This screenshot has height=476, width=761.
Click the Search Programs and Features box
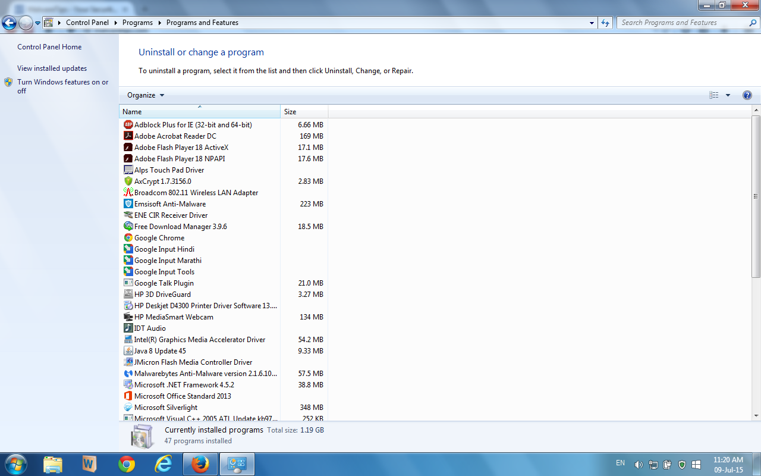[688, 23]
